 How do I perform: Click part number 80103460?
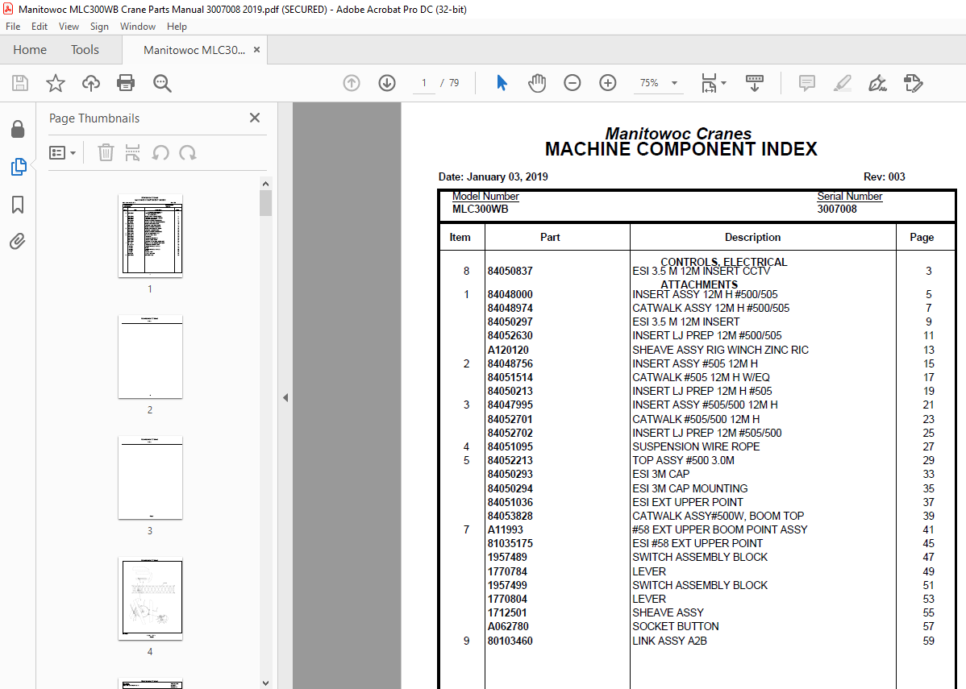click(510, 641)
